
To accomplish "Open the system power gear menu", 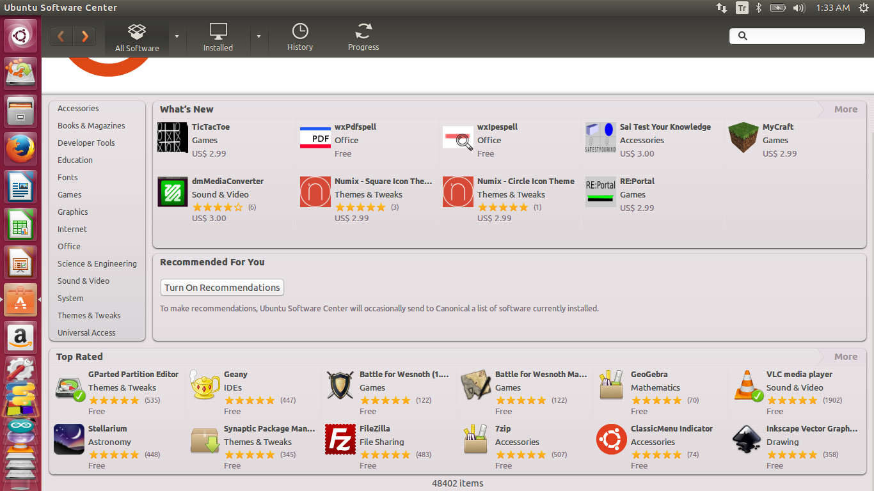I will 864,8.
